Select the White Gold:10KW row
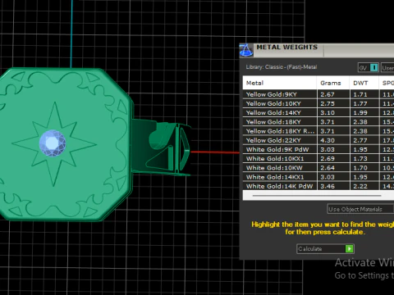Viewport: 394px width, 295px height. pos(318,168)
